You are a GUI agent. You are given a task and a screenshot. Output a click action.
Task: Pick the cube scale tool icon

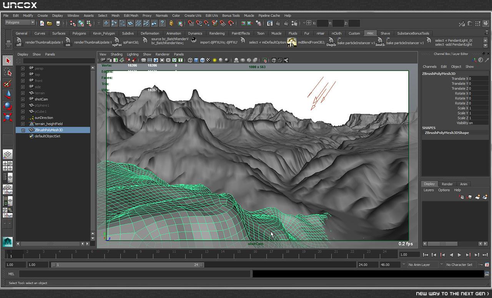click(8, 117)
